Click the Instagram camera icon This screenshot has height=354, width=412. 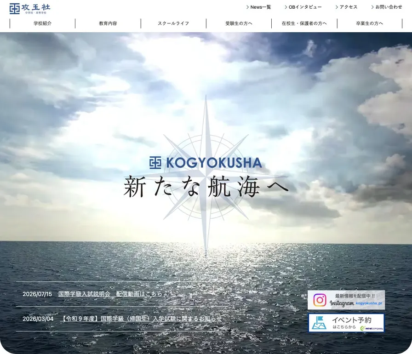[x=320, y=300]
